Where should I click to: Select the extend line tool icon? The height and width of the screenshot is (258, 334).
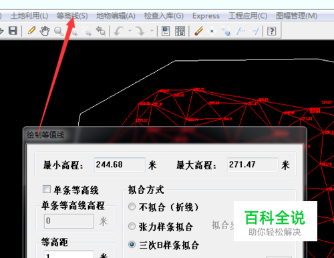[x=255, y=31]
